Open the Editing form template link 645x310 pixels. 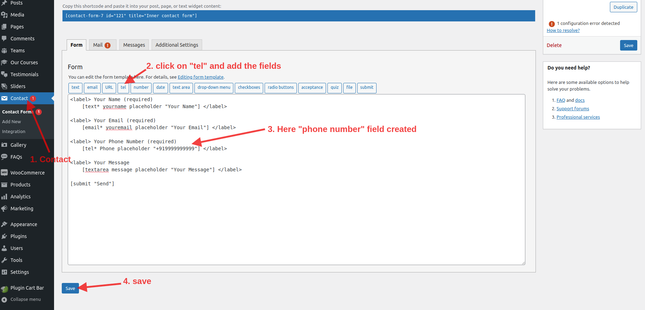pos(201,77)
